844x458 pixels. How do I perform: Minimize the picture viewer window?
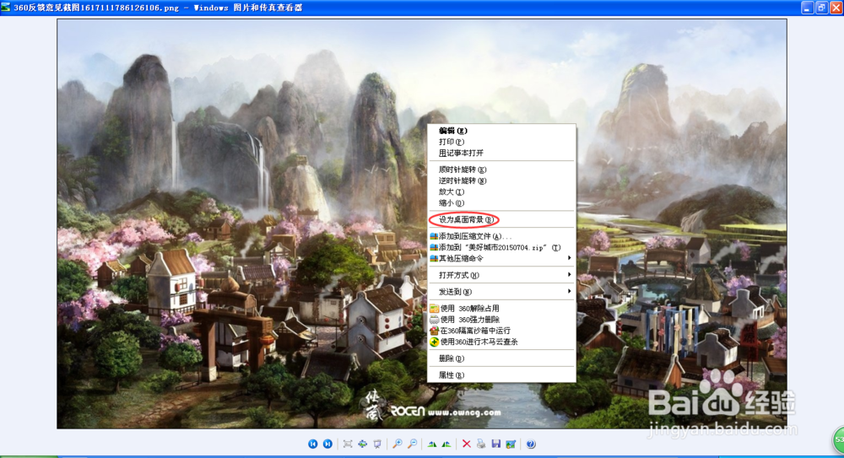point(807,8)
